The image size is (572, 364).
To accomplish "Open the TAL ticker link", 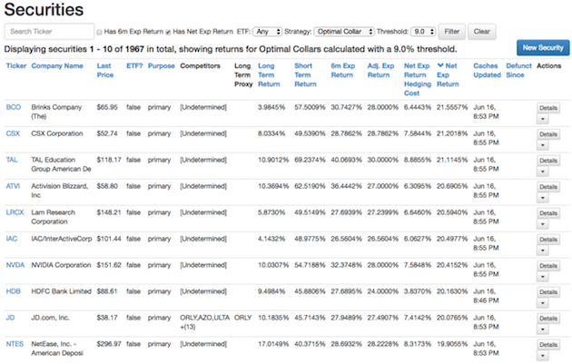I will [12, 159].
